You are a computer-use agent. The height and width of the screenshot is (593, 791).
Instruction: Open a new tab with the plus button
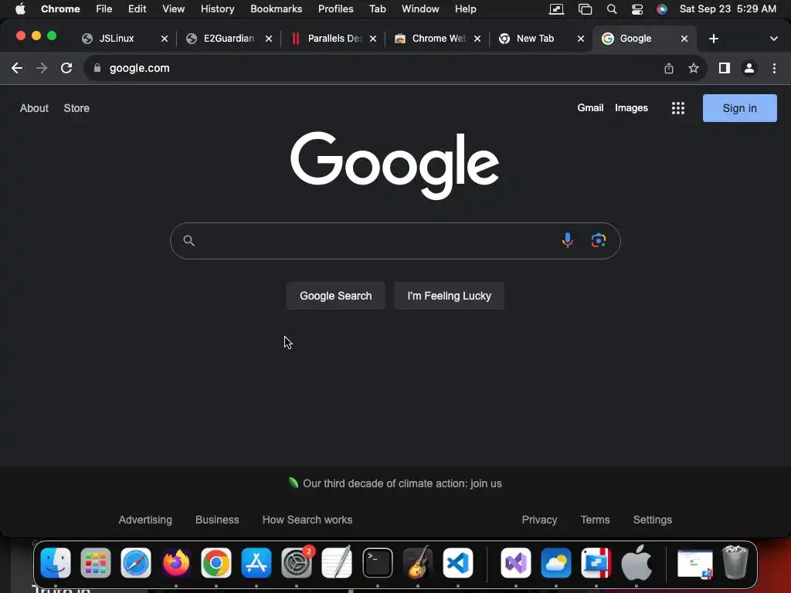click(x=713, y=39)
